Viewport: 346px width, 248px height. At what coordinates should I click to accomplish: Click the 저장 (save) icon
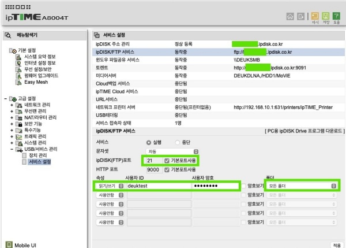click(326, 16)
